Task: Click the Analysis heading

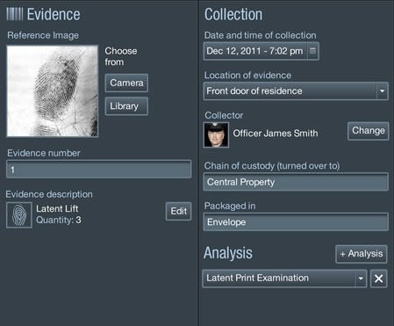Action: 228,253
